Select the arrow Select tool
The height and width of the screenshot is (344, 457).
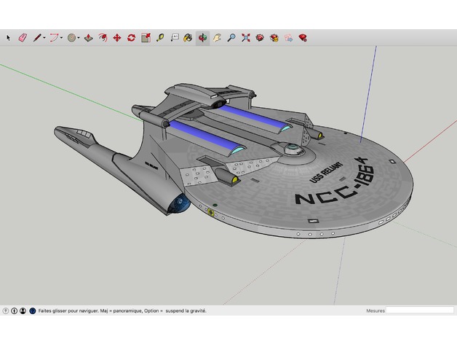pyautogui.click(x=9, y=37)
